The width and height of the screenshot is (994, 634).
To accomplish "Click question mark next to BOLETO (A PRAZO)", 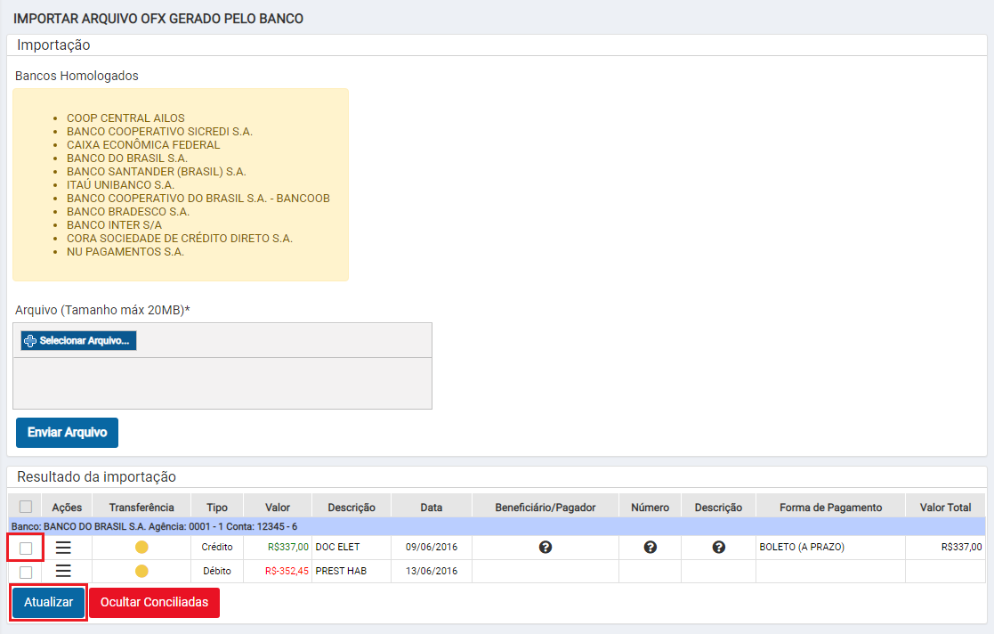I will pos(718,547).
